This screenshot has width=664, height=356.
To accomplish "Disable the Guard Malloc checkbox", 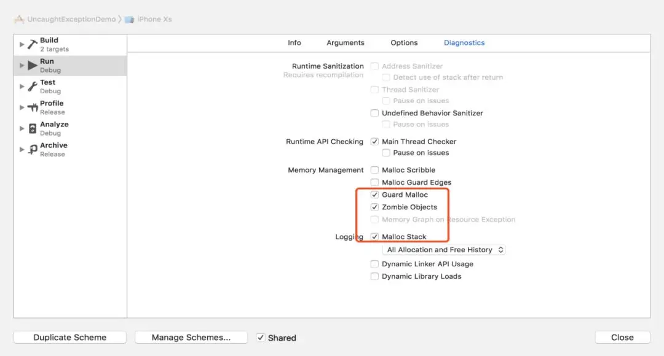I will click(x=375, y=195).
